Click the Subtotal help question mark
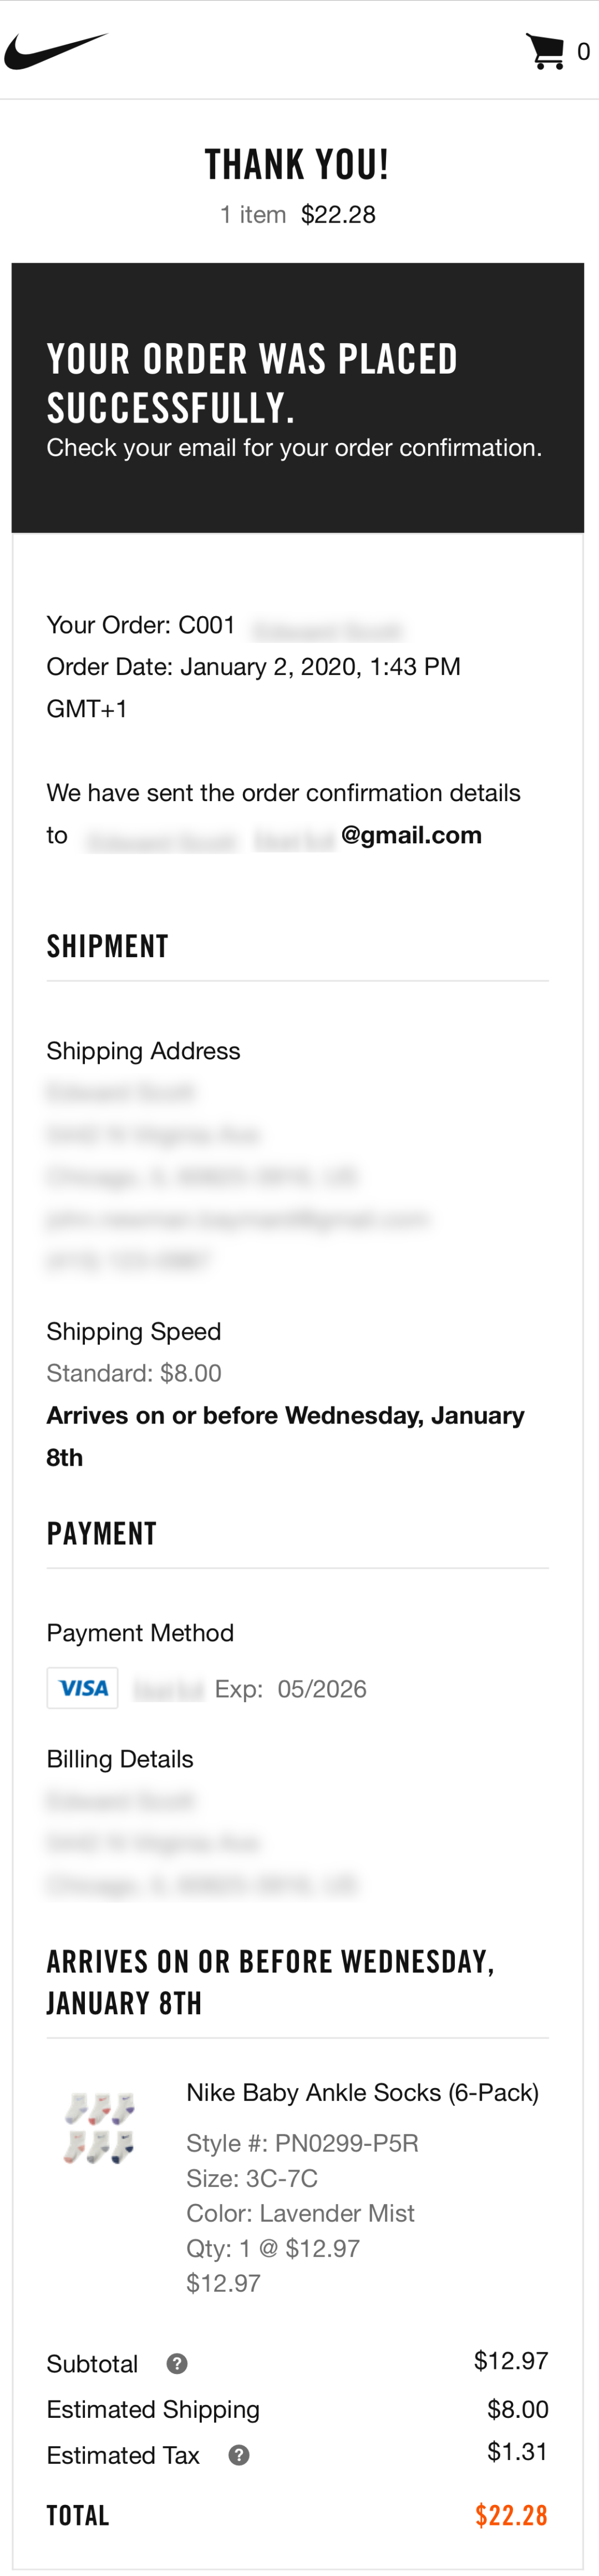599x2576 pixels. click(176, 2364)
